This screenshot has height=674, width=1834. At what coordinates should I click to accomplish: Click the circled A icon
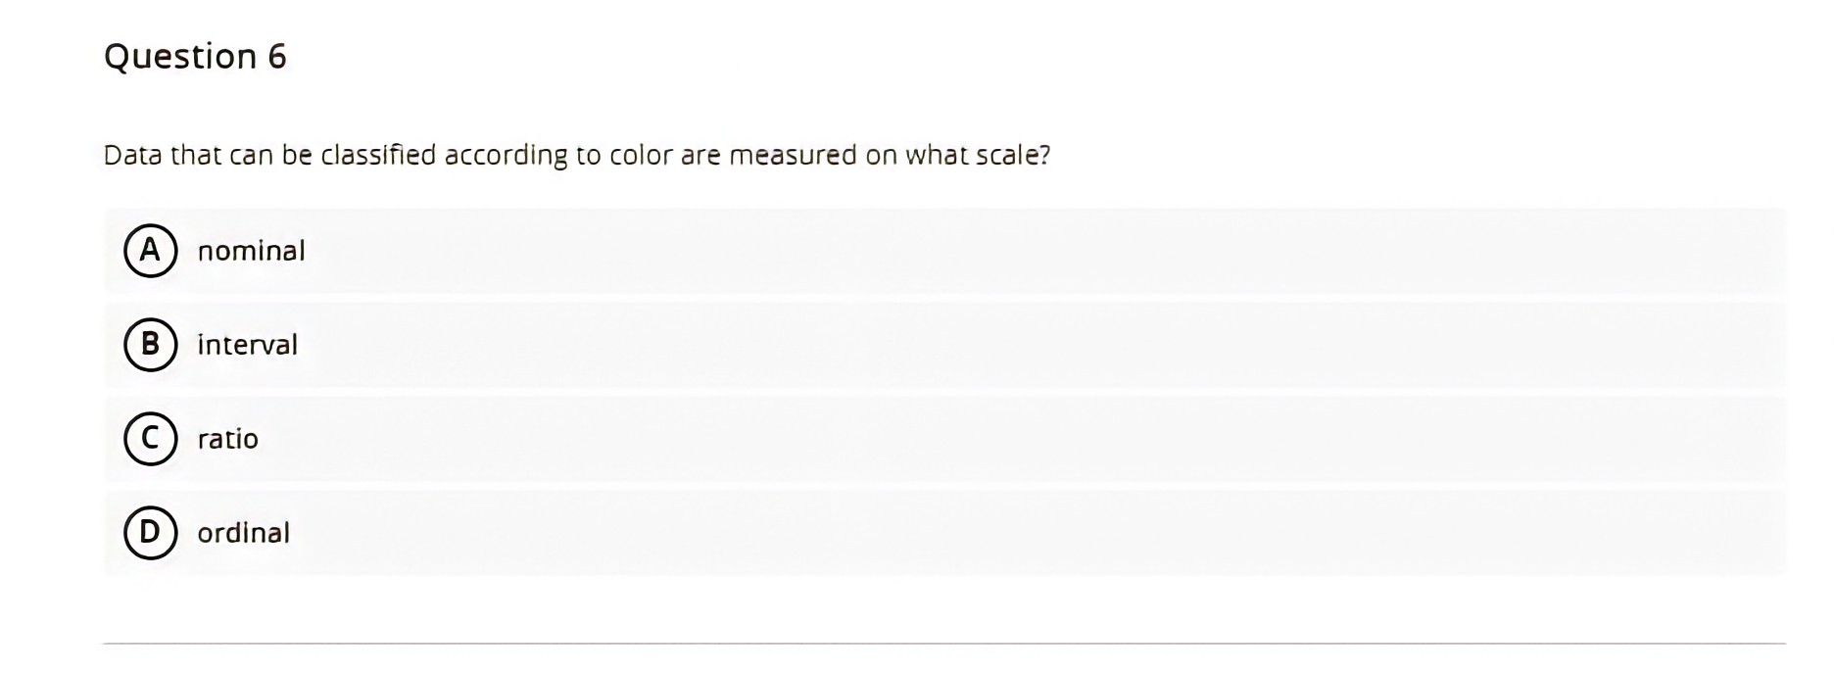tap(149, 250)
